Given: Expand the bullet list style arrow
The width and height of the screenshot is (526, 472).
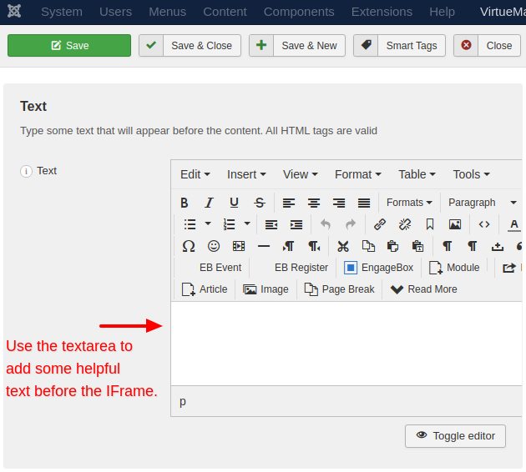Looking at the screenshot, I should (207, 224).
